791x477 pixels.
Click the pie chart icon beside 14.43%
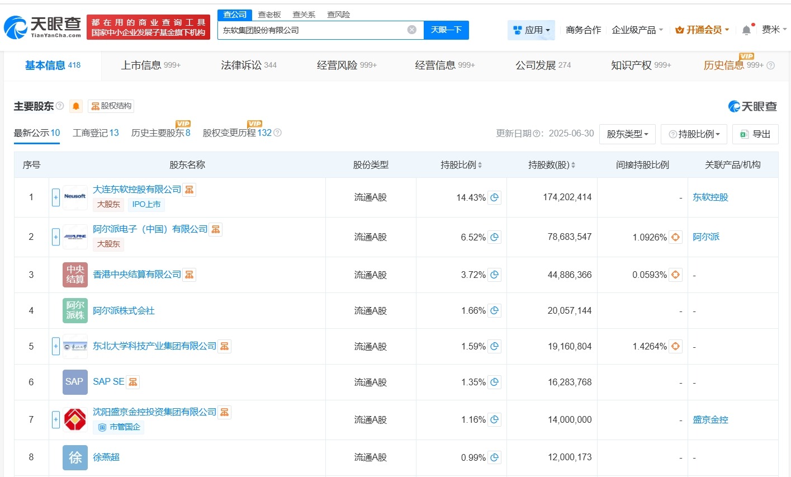494,197
